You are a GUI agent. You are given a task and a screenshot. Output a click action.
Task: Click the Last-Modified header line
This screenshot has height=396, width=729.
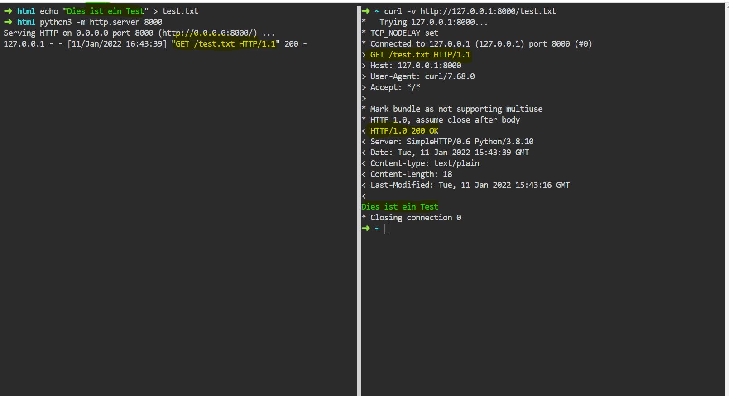point(470,185)
